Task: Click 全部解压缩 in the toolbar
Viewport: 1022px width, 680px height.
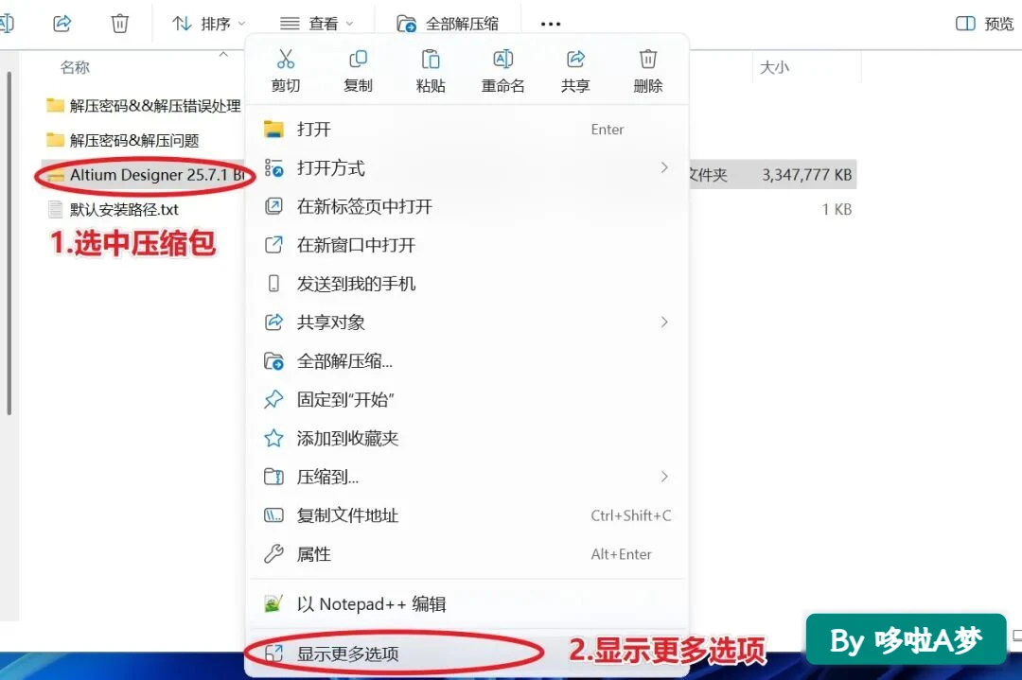Action: coord(448,24)
